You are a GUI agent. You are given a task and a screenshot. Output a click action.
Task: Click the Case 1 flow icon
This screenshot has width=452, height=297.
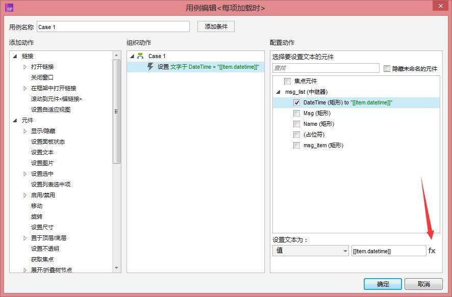point(140,56)
